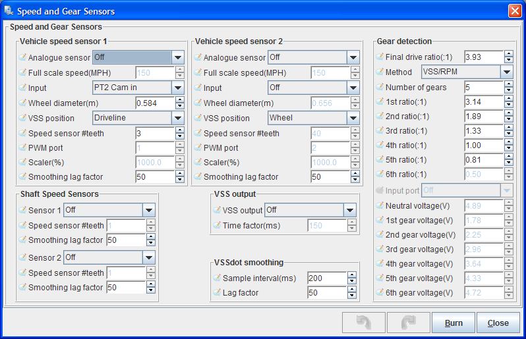Decrease sensor 1 Speed sensor #teeth value

point(179,136)
